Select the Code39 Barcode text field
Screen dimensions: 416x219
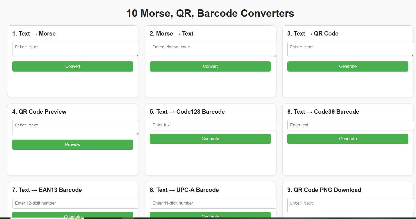[x=350, y=125]
